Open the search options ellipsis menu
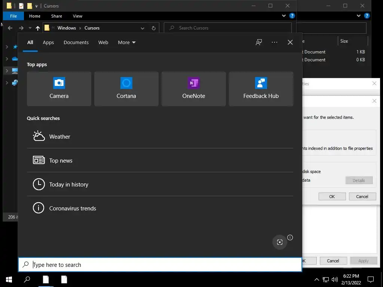 pyautogui.click(x=274, y=42)
